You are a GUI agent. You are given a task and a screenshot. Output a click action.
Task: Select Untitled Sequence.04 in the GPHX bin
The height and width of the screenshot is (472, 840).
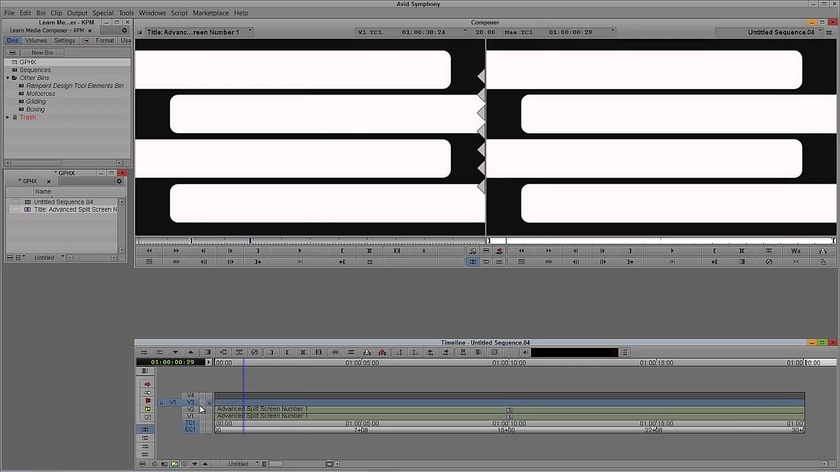[x=63, y=202]
